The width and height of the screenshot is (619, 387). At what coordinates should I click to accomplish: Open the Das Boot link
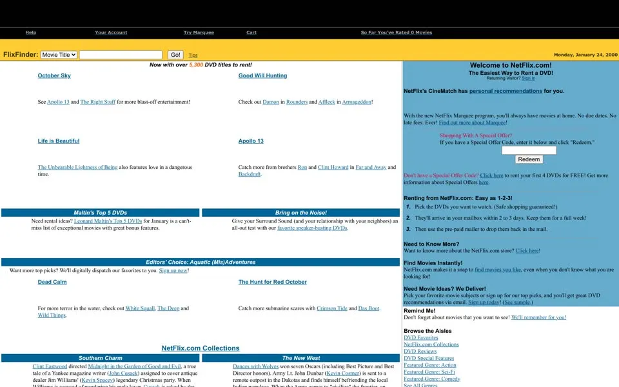coord(369,308)
